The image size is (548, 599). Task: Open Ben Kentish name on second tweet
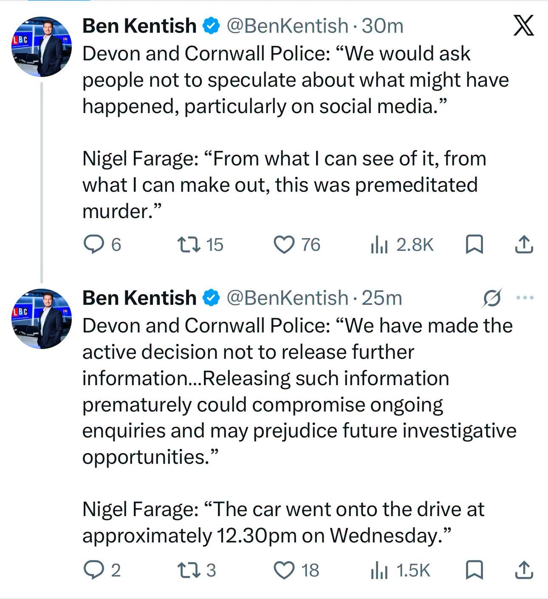pos(139,298)
